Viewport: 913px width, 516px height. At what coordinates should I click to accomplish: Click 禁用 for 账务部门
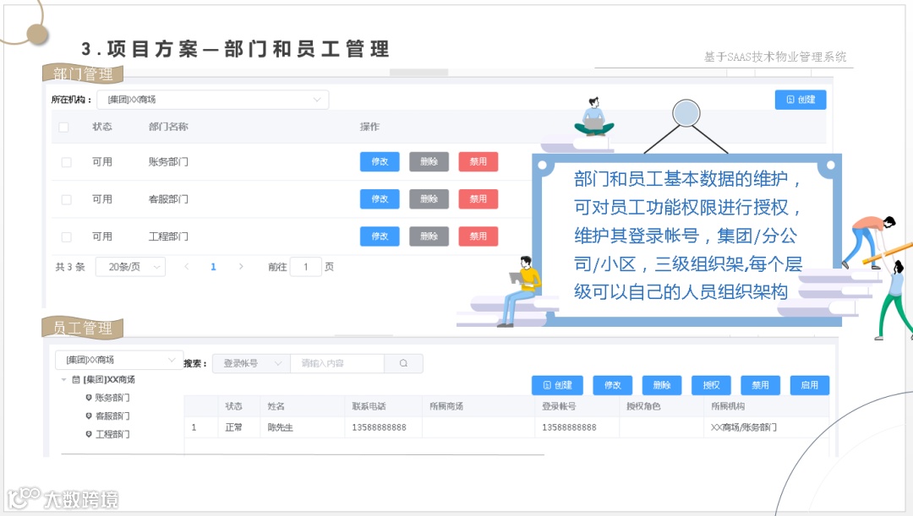[478, 161]
